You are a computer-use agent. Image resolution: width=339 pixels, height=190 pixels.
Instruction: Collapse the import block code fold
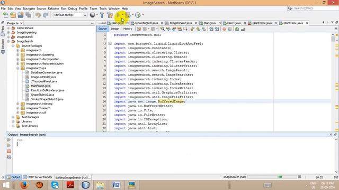(110, 43)
